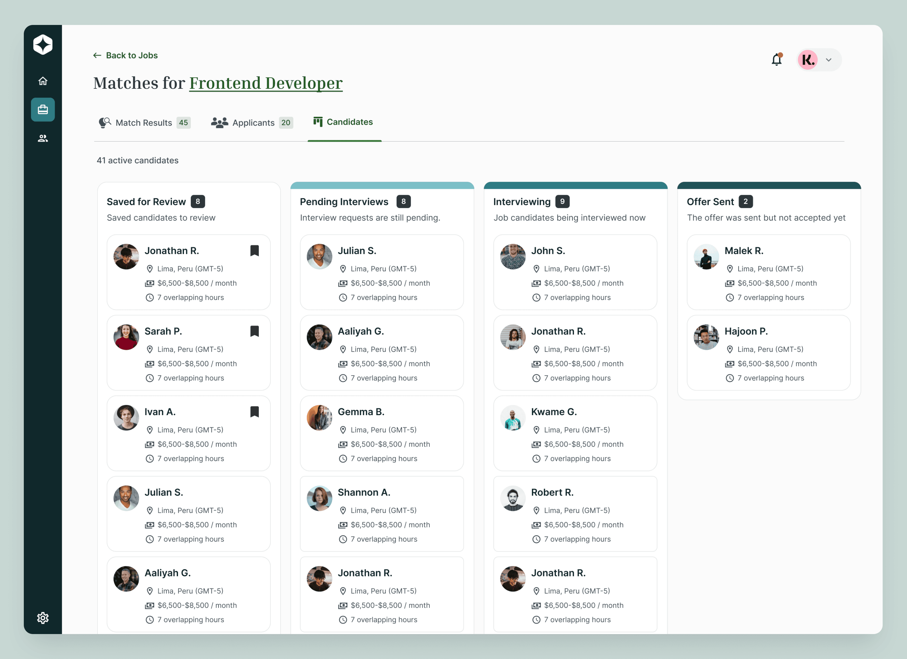Click the K. user avatar
This screenshot has width=907, height=659.
tap(808, 60)
